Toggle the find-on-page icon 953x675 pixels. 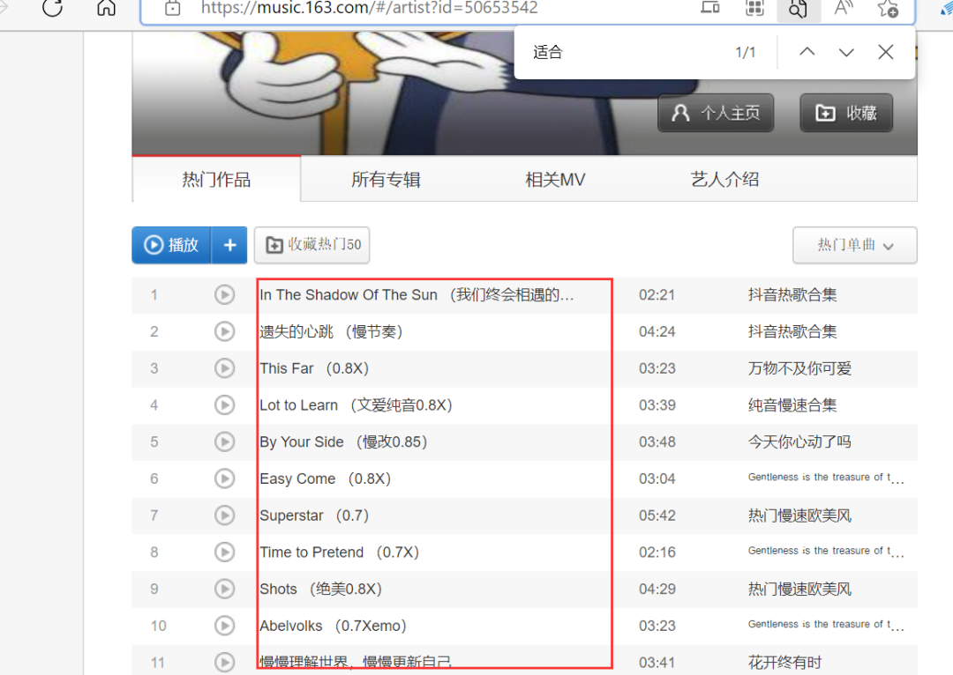point(798,9)
